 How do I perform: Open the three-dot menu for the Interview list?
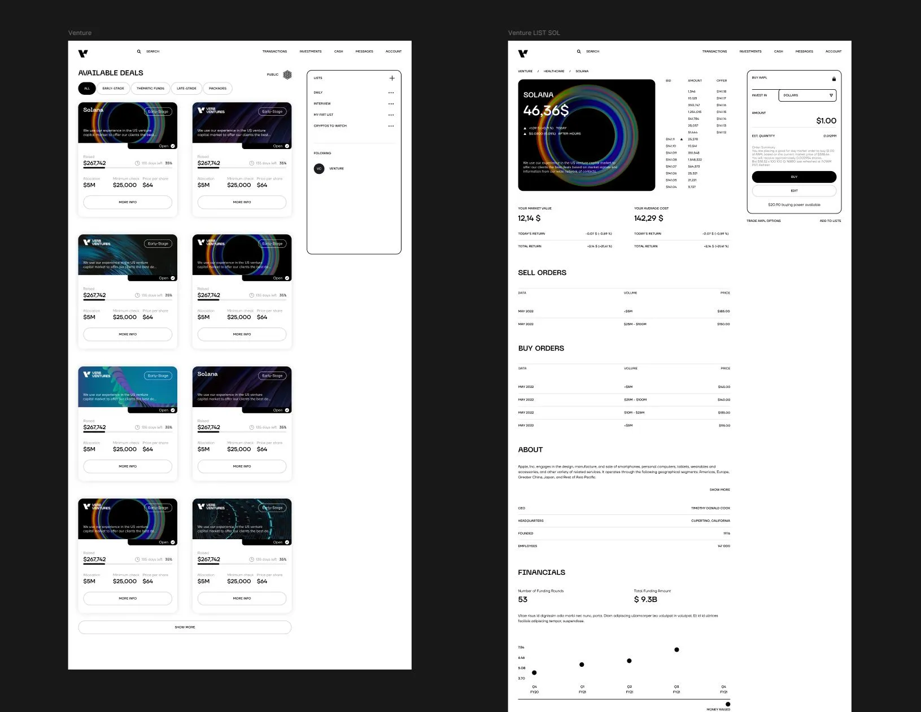pos(391,104)
